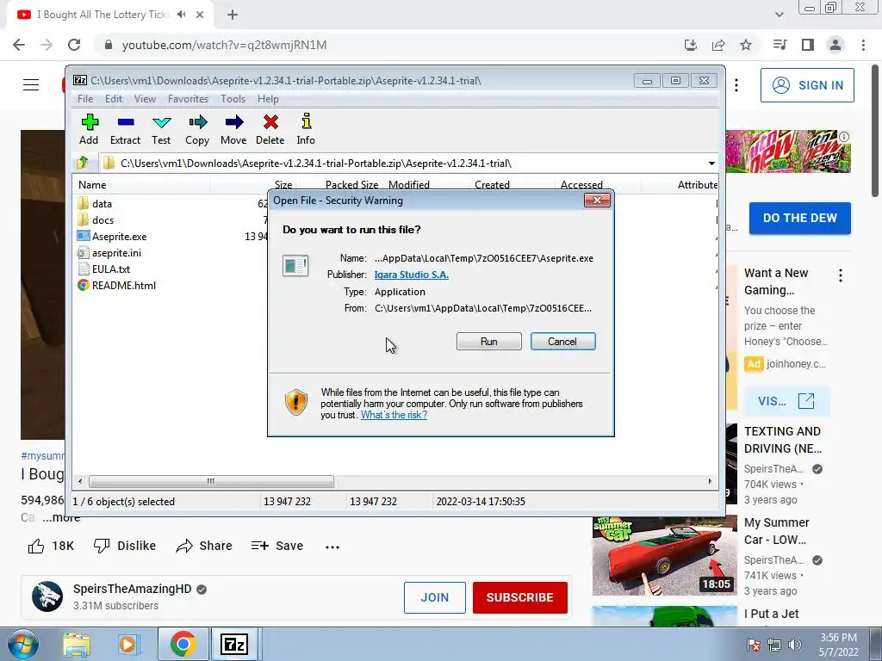Open SpeirsTheAmazingHD channel avatar
This screenshot has height=661, width=882.
click(47, 596)
